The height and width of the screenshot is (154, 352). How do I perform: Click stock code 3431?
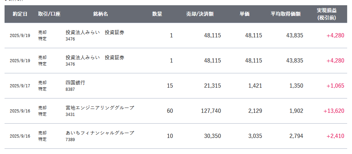point(70,114)
